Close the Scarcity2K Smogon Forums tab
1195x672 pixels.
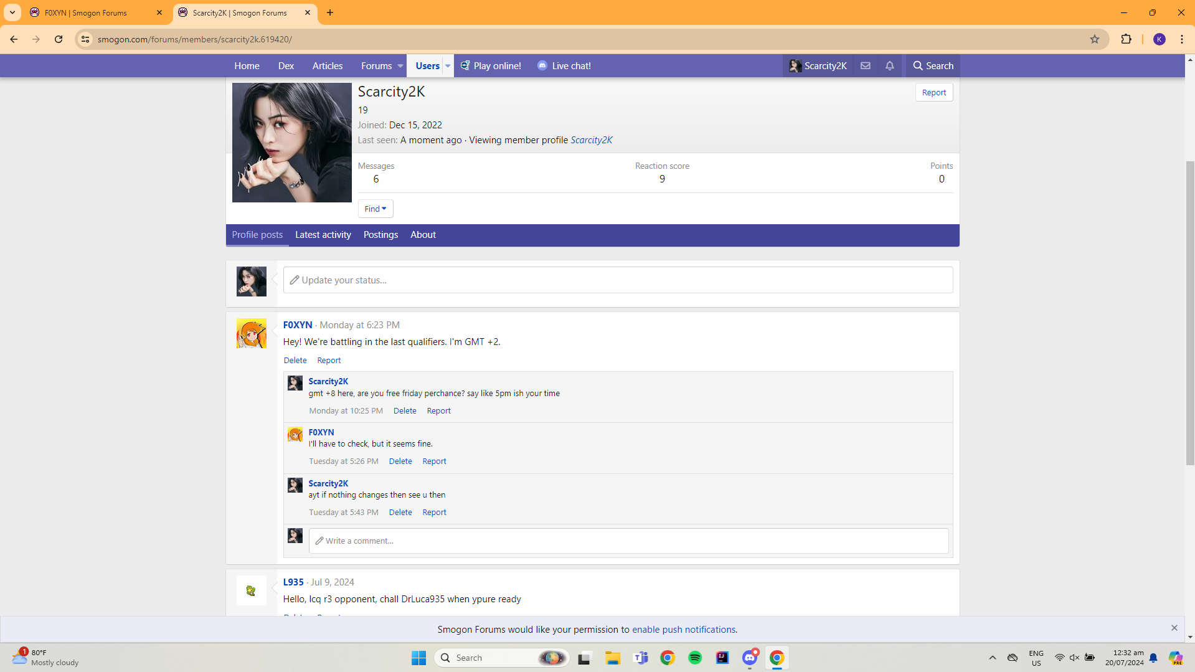pyautogui.click(x=308, y=12)
